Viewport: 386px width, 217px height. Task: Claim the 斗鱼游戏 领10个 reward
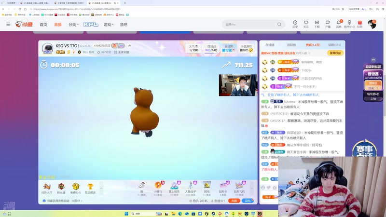(246, 48)
